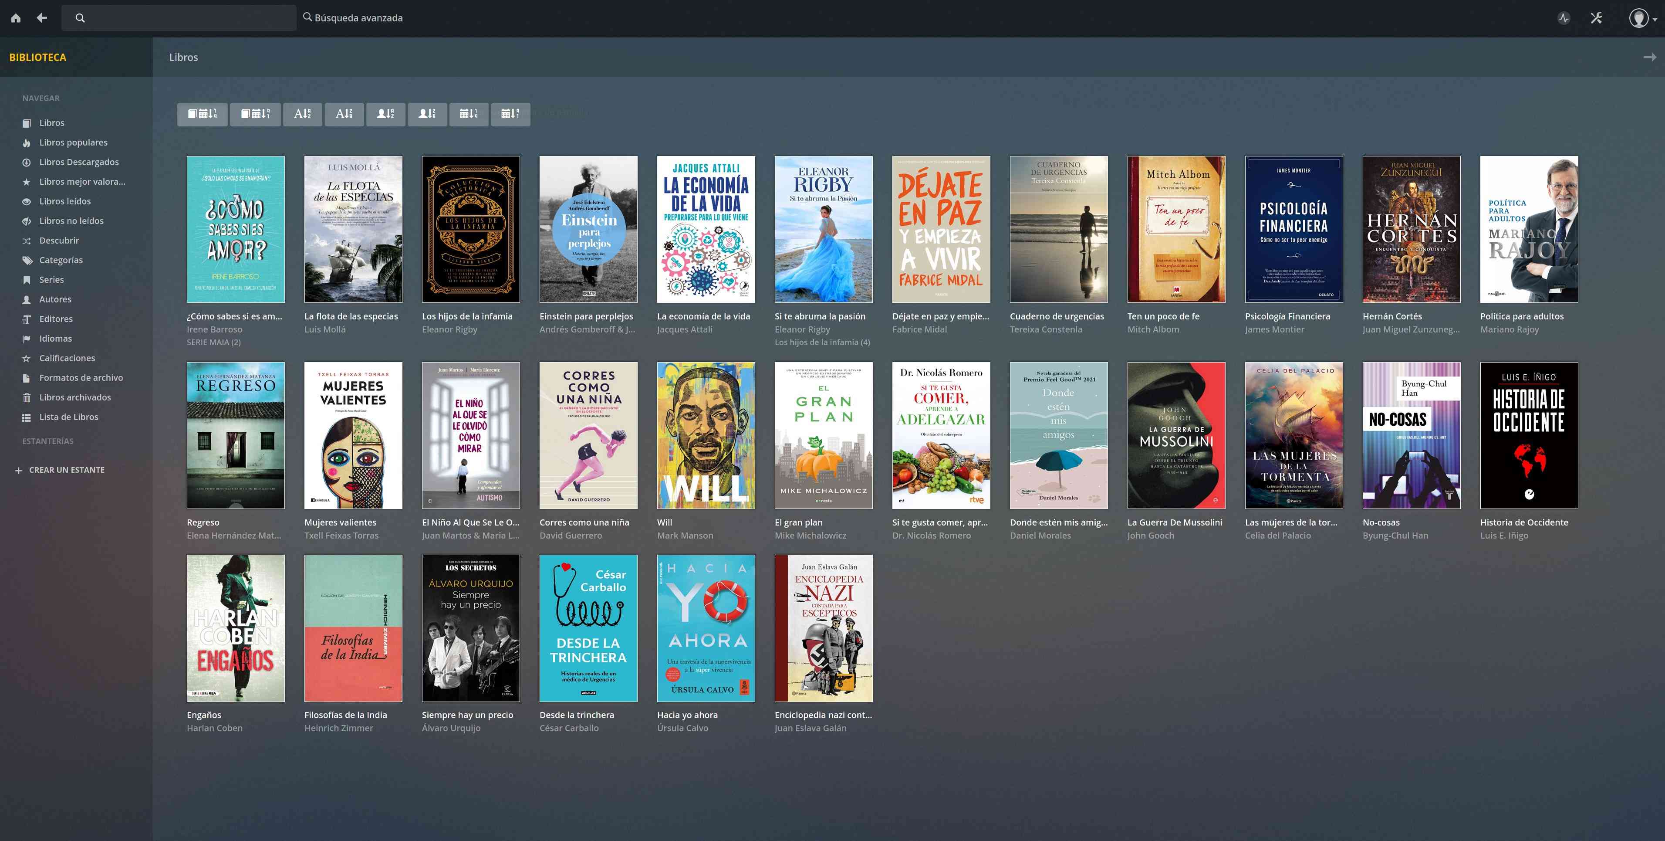Open Categorías in the sidebar
Screen dimensions: 1665x841
click(61, 260)
